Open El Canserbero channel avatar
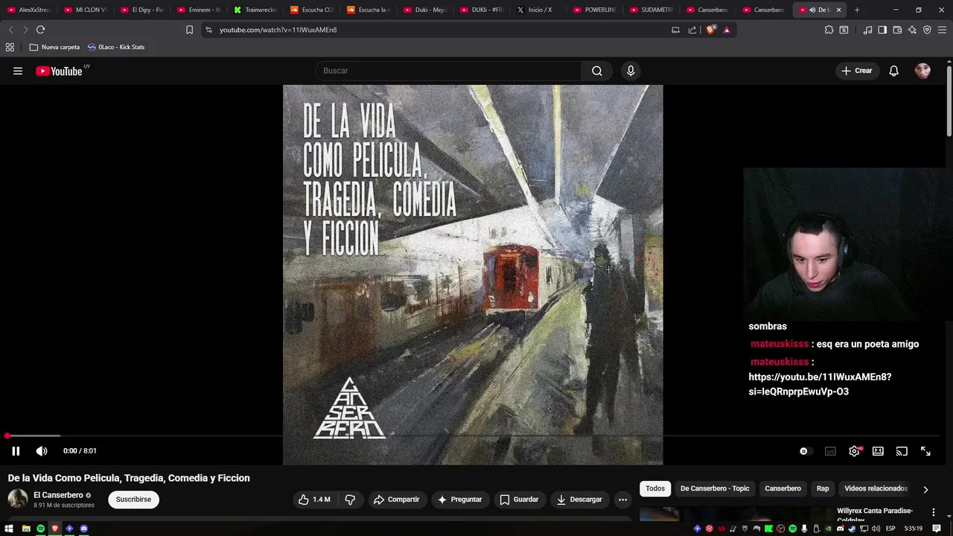Image resolution: width=953 pixels, height=536 pixels. point(18,499)
